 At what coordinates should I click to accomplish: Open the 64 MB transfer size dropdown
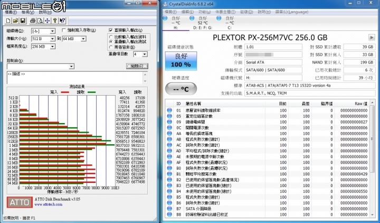coord(83,39)
